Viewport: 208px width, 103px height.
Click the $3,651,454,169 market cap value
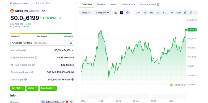[62, 50]
